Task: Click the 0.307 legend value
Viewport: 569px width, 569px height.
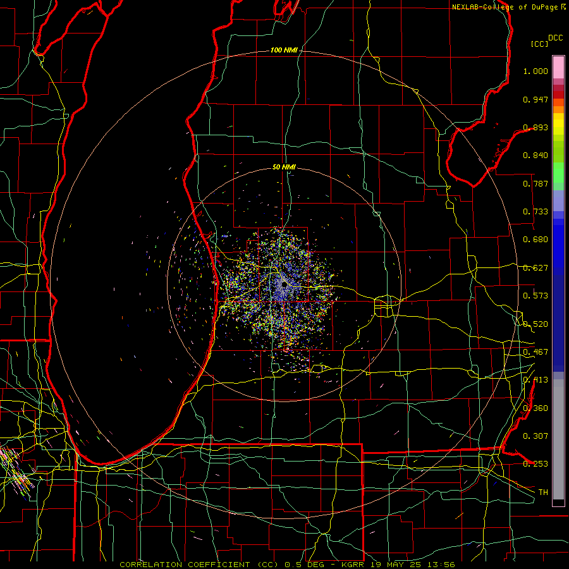Action: [535, 436]
